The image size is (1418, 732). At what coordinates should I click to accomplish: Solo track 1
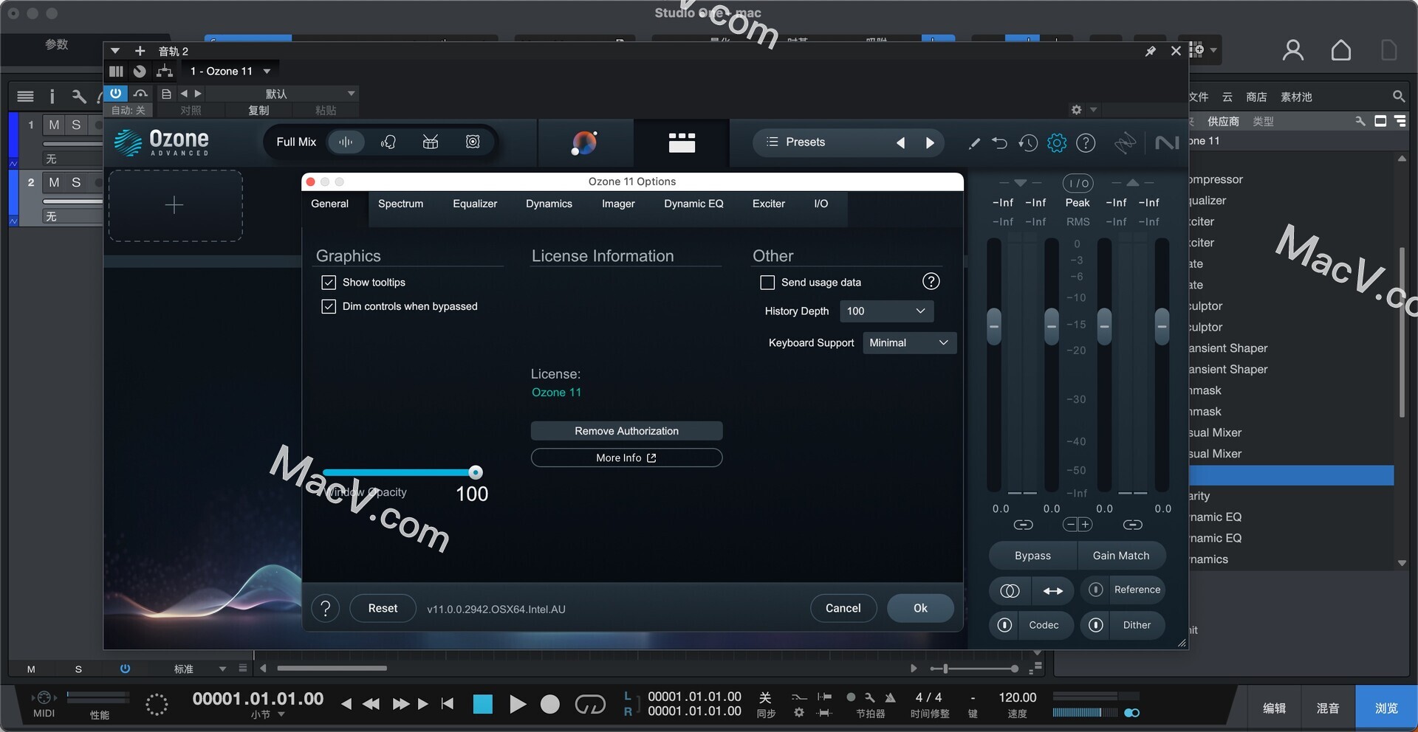click(x=76, y=125)
